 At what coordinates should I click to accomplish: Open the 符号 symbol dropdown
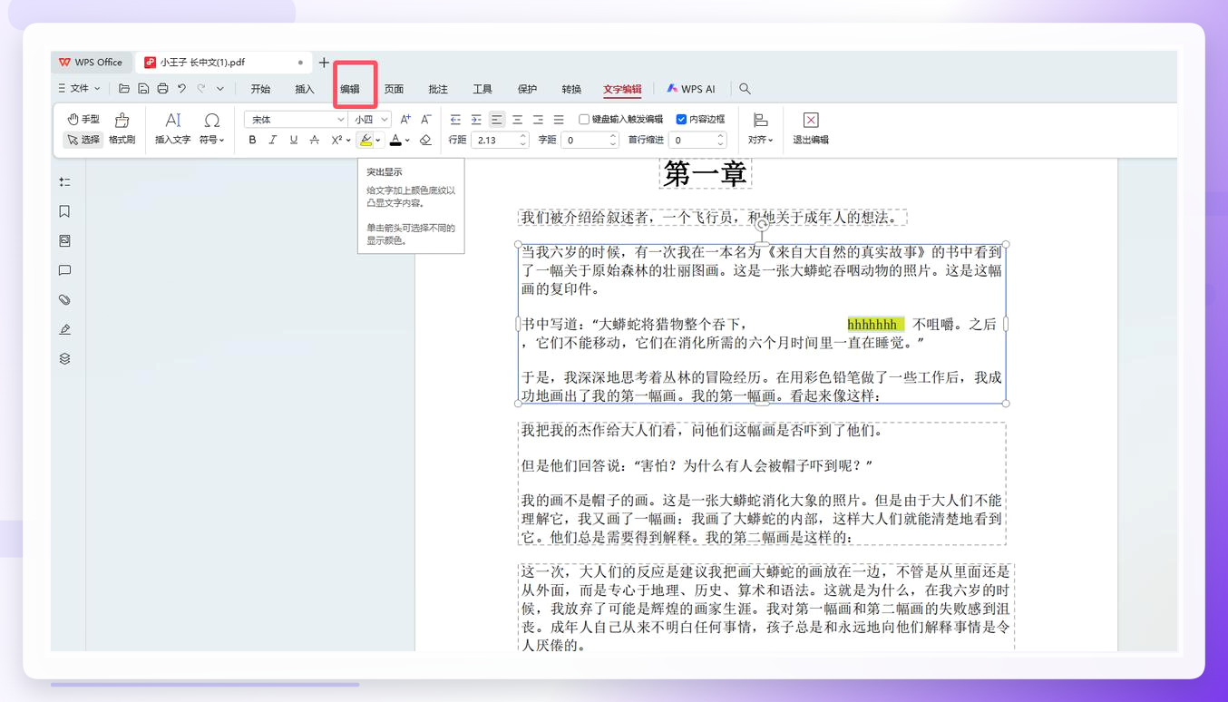coord(211,129)
